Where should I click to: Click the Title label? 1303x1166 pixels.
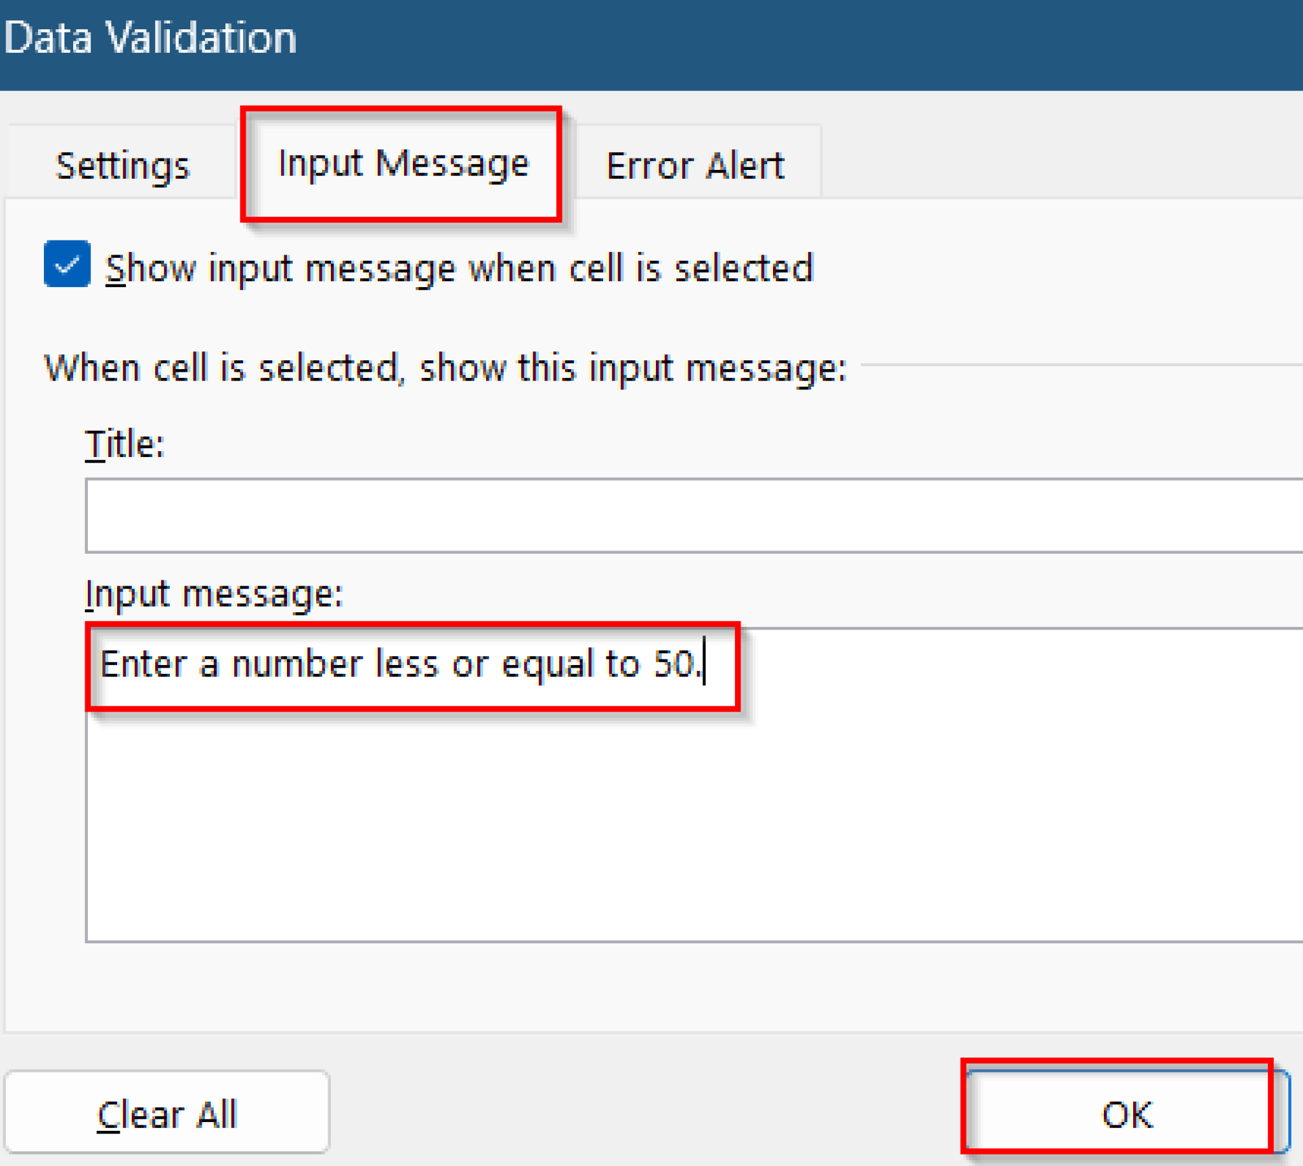click(x=125, y=444)
